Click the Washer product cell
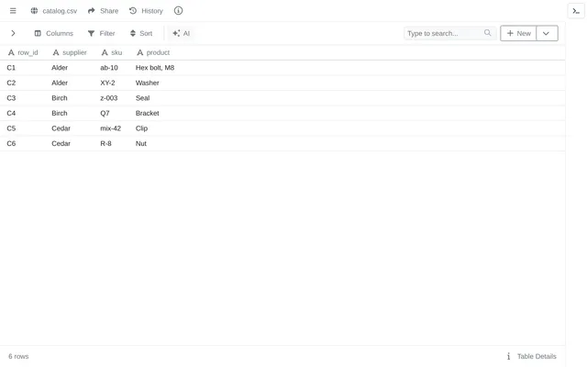The image size is (587, 367). [x=147, y=83]
